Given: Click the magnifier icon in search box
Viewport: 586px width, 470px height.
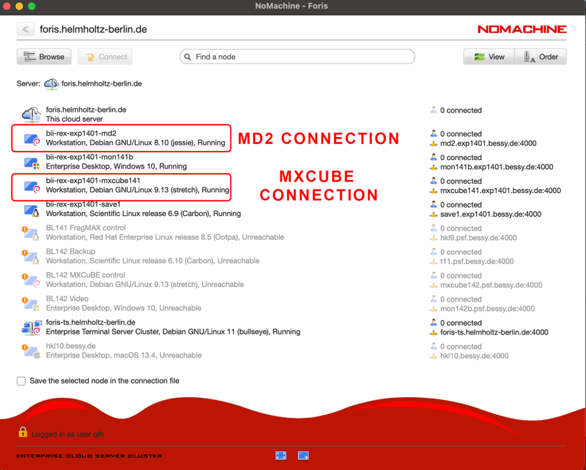Looking at the screenshot, I should click(188, 57).
